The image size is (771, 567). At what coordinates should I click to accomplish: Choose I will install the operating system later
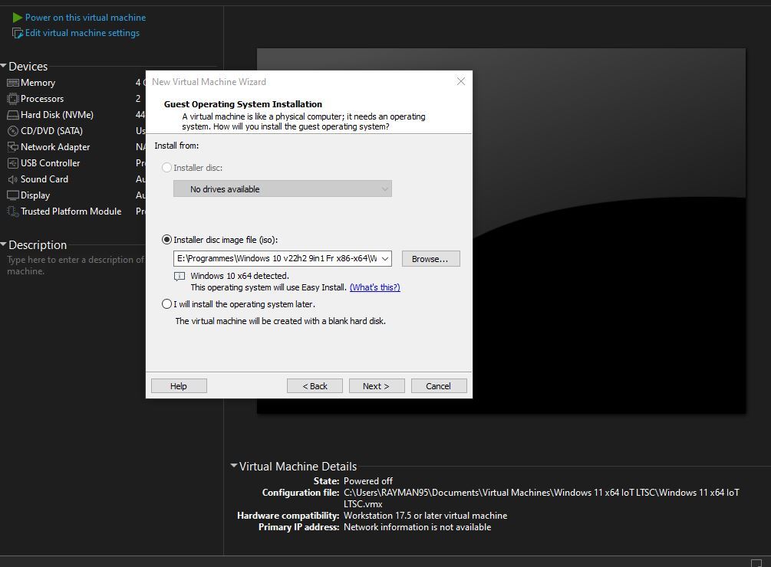166,304
